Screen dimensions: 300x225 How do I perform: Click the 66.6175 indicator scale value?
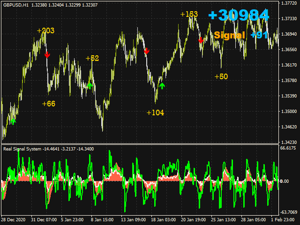pos(288,148)
